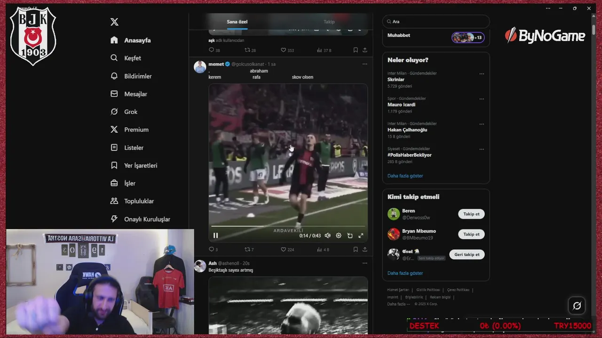
Task: Open more options on memet's post
Action: tap(364, 64)
